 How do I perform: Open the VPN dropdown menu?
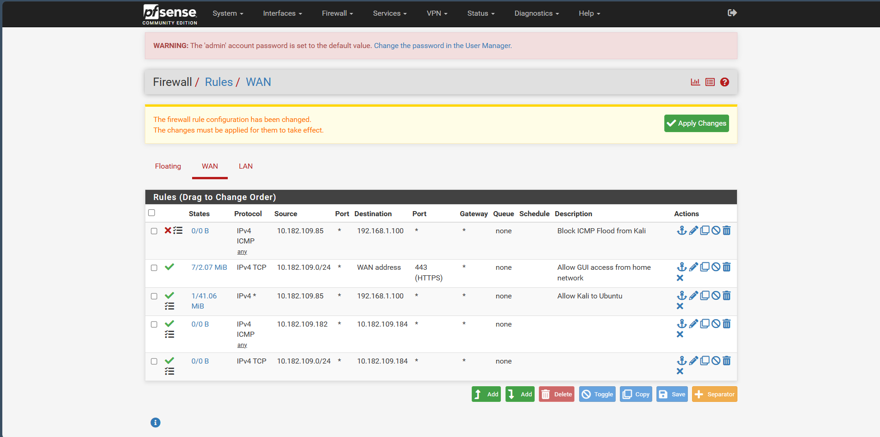[x=437, y=13]
